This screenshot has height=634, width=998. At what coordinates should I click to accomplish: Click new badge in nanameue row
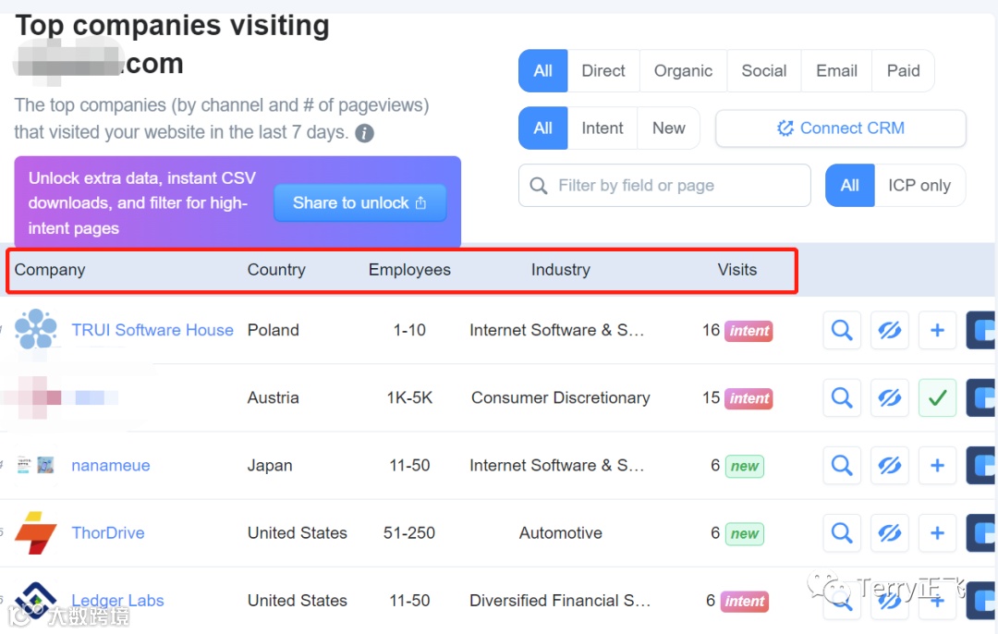[x=744, y=467]
